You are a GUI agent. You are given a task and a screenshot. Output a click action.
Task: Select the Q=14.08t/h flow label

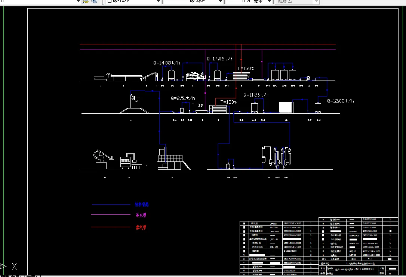click(x=166, y=63)
